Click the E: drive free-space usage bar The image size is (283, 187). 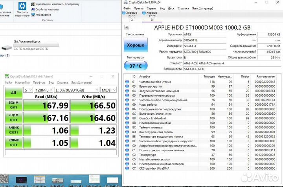click(36, 45)
